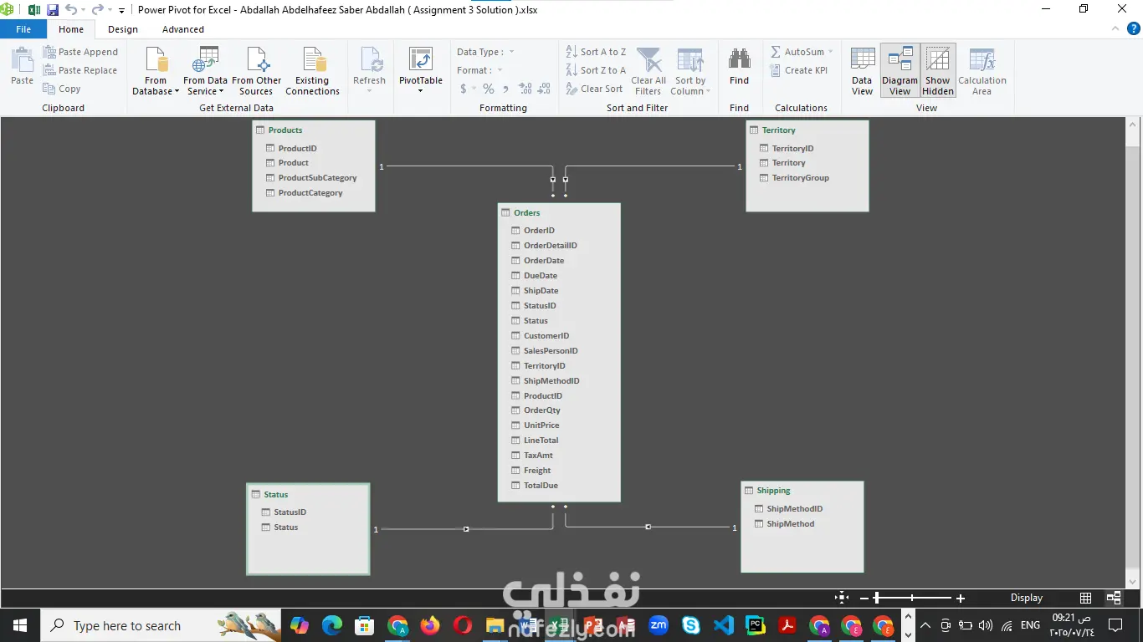Switch to the Advanced tab
Image resolution: width=1143 pixels, height=642 pixels.
(x=183, y=29)
